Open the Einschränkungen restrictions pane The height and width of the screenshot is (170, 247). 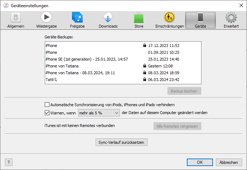coord(169,20)
